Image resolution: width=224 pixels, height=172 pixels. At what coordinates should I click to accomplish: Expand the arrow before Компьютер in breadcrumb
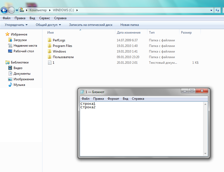[x=27, y=10]
